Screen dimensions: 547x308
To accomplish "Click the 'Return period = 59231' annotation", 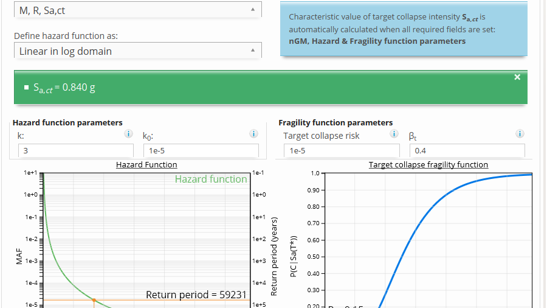I will tap(196, 295).
